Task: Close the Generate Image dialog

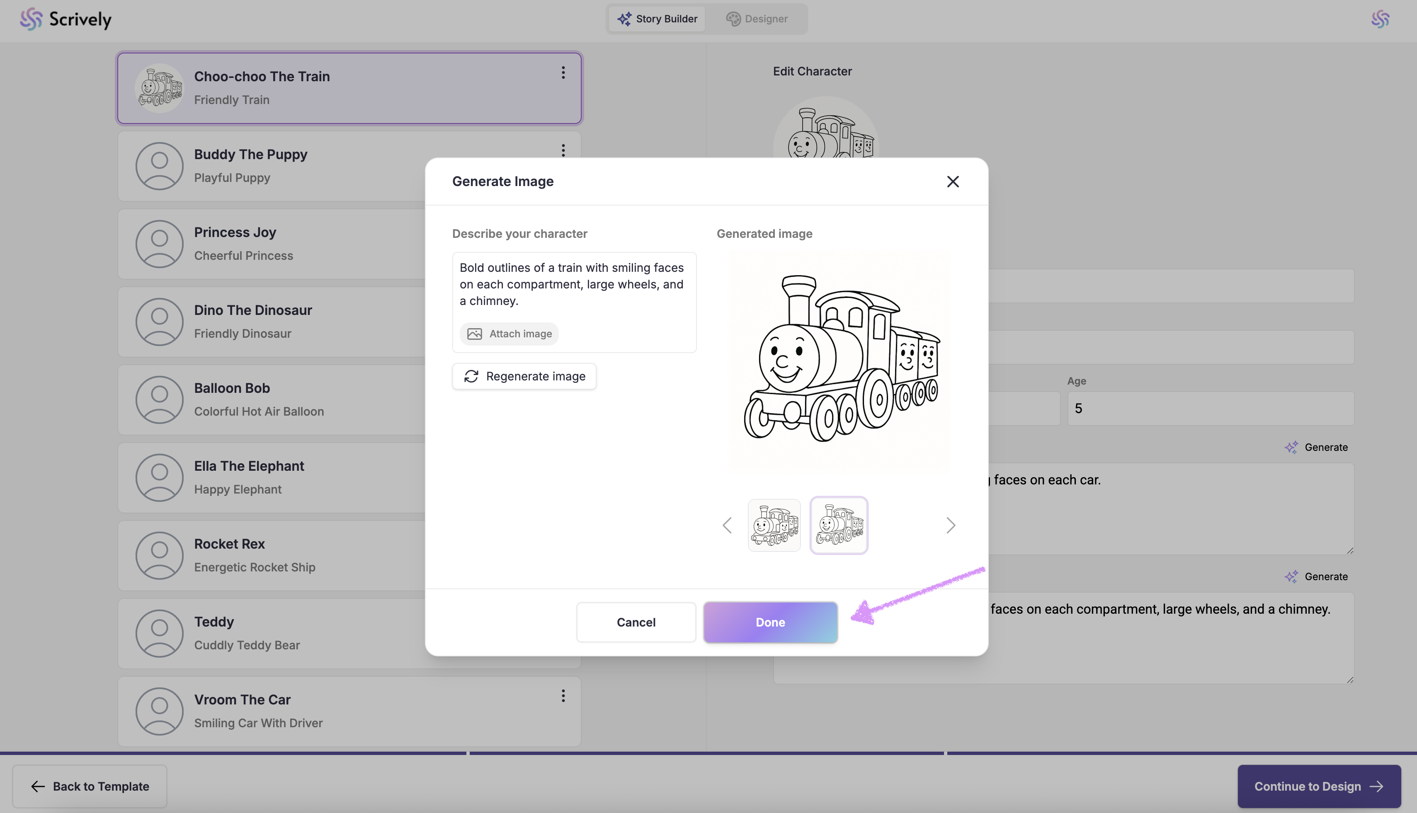Action: click(953, 181)
